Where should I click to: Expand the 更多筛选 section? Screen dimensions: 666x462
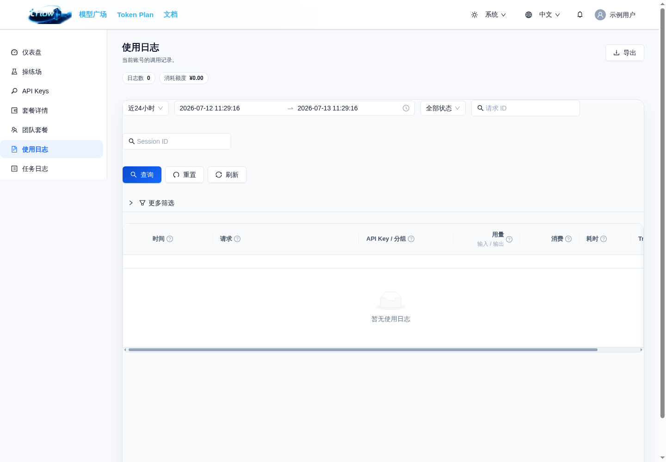[152, 203]
